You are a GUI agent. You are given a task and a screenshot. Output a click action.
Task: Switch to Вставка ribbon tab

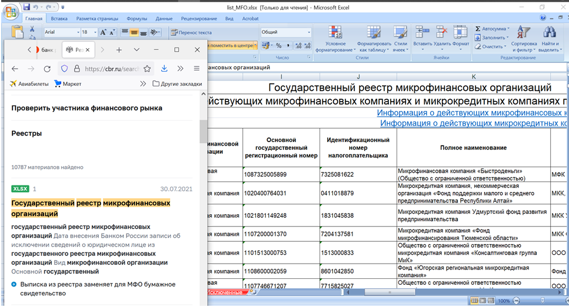(x=59, y=18)
